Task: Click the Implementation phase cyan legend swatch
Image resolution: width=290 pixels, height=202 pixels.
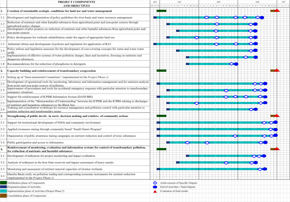Action: (3, 191)
